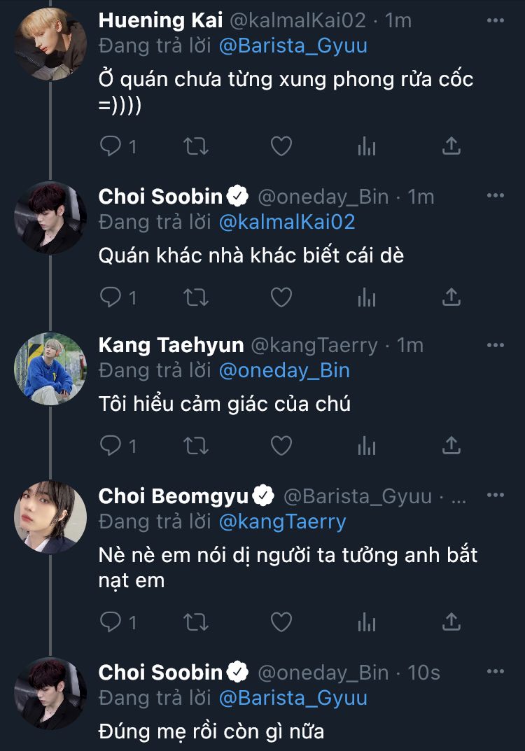The width and height of the screenshot is (525, 751).
Task: Open more options on Huening Kai's tweet
Action: click(495, 20)
